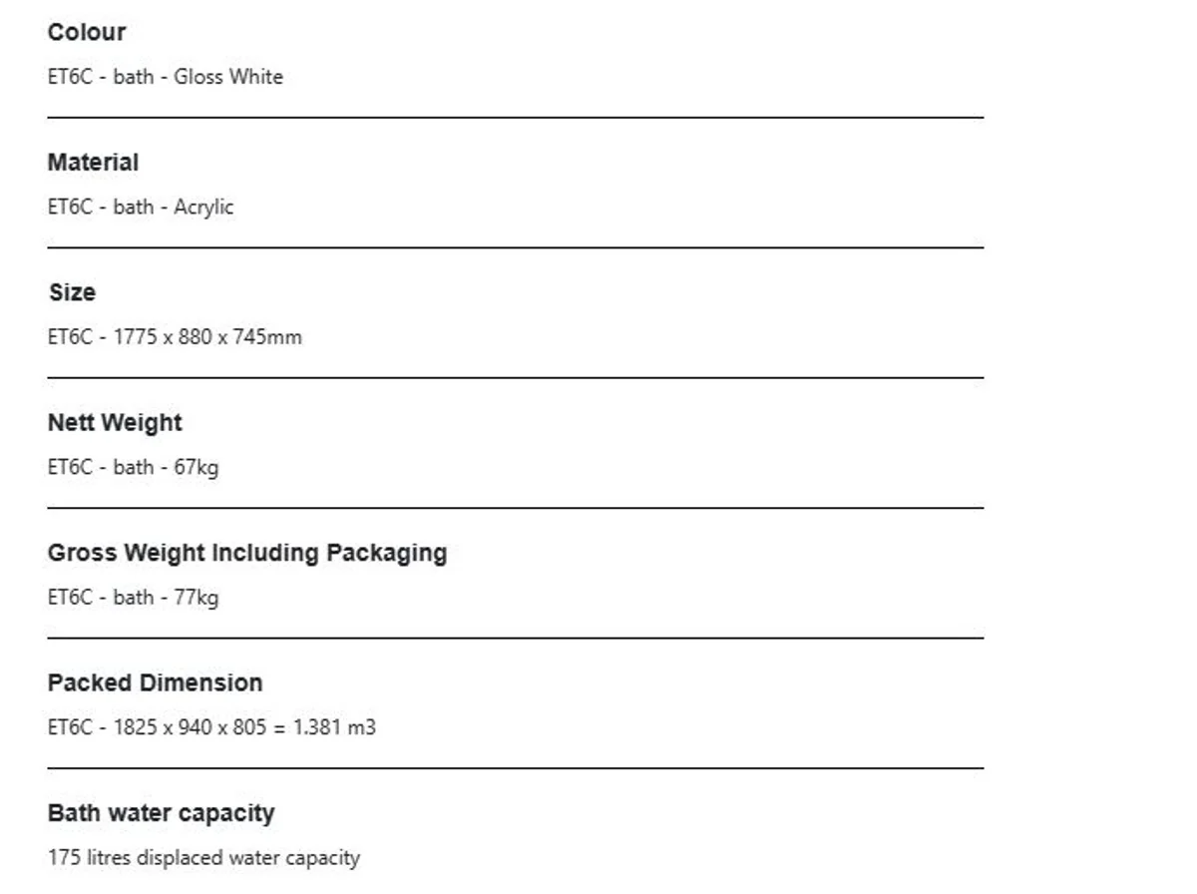Select the 67kg nett weight value
The width and height of the screenshot is (1197, 894).
[197, 467]
